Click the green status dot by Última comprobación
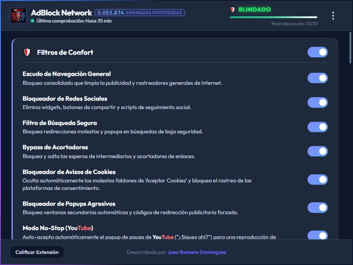 [32, 21]
